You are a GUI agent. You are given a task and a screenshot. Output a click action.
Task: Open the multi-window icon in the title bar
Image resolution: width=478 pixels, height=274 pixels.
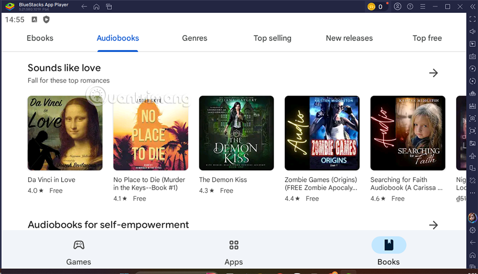click(109, 6)
